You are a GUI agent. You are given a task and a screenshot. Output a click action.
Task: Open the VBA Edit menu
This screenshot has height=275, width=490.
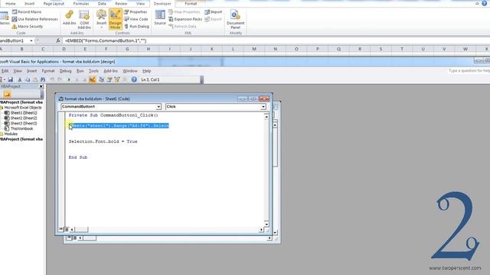pyautogui.click(x=5, y=71)
